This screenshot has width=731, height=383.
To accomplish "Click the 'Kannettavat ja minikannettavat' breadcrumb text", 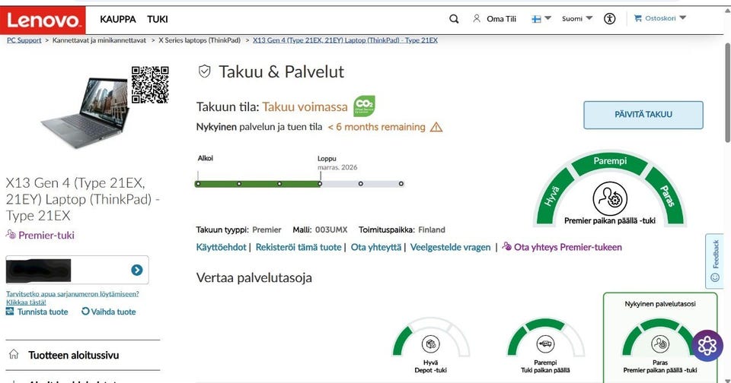I will pyautogui.click(x=99, y=40).
